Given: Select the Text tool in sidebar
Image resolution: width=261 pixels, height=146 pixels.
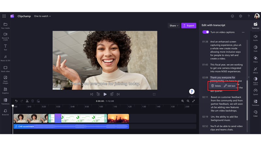Looking at the screenshot, I should coord(5,47).
